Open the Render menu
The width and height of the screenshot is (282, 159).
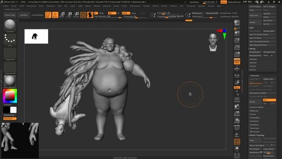pyautogui.click(x=146, y=6)
